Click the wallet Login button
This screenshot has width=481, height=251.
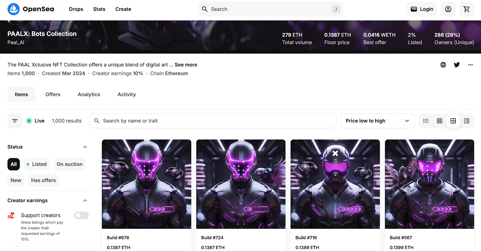click(x=422, y=9)
